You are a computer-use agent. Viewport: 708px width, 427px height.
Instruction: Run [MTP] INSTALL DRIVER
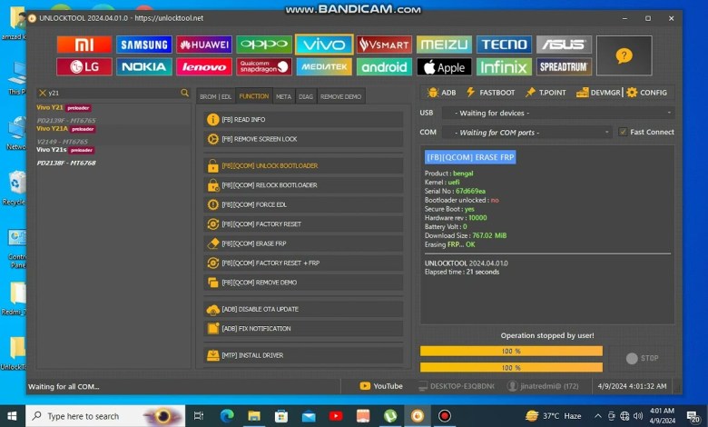pyautogui.click(x=303, y=355)
